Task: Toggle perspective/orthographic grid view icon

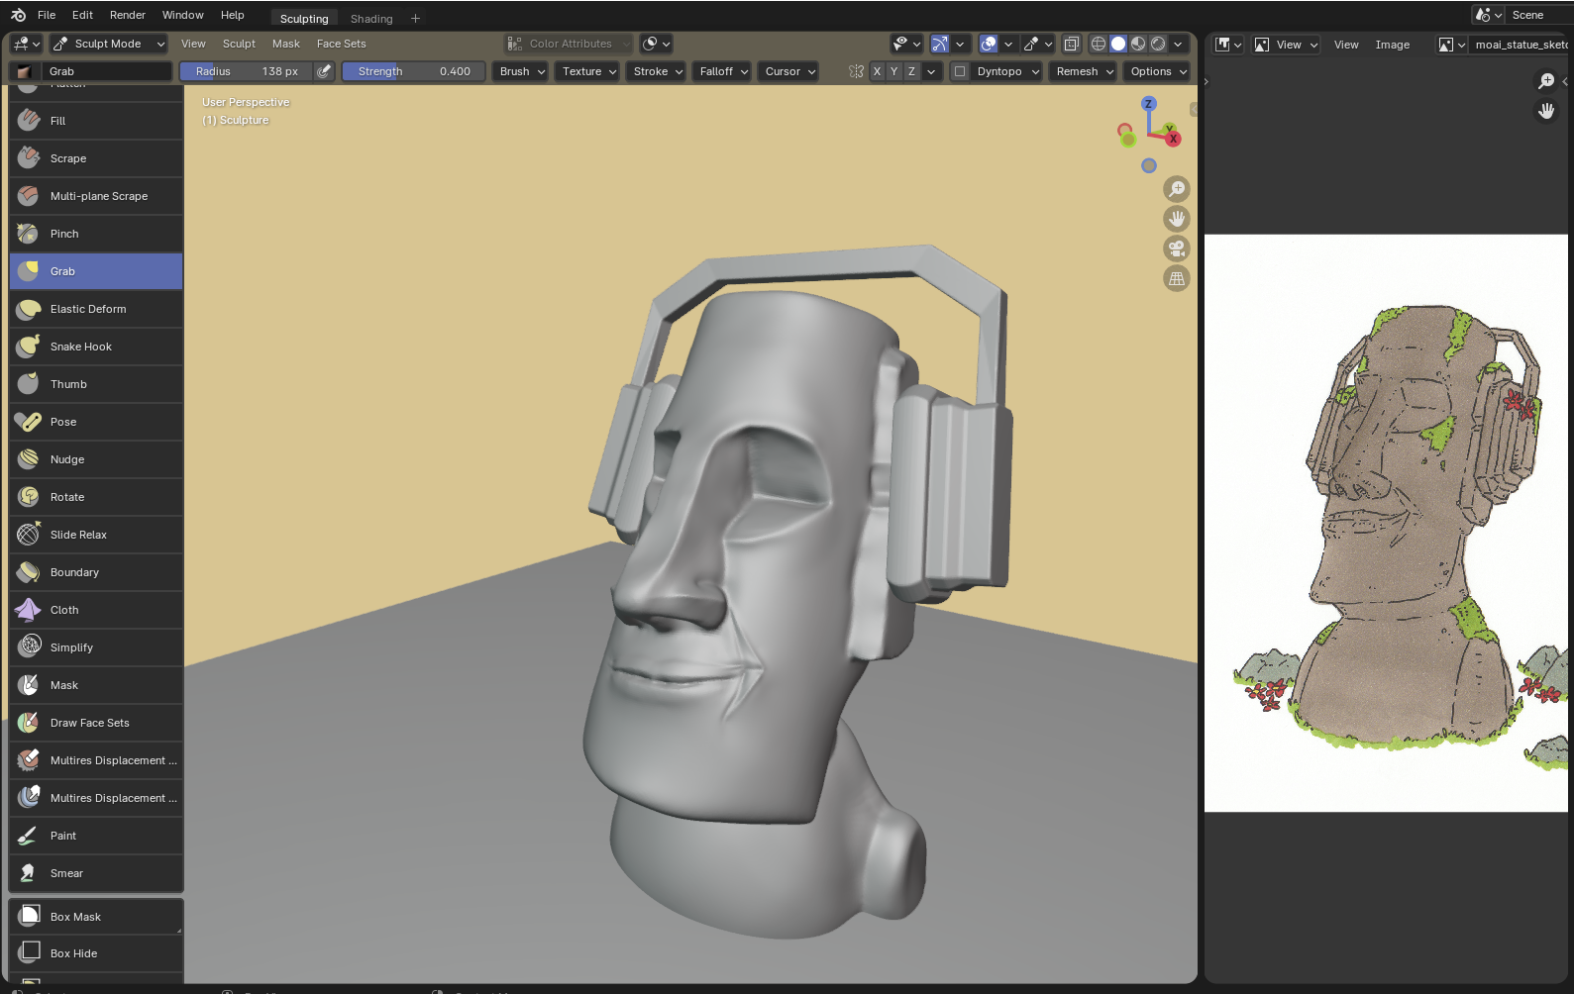Action: coord(1176,279)
